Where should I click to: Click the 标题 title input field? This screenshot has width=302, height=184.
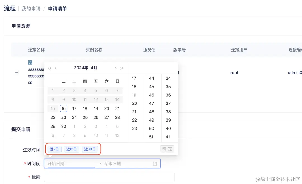109,177
